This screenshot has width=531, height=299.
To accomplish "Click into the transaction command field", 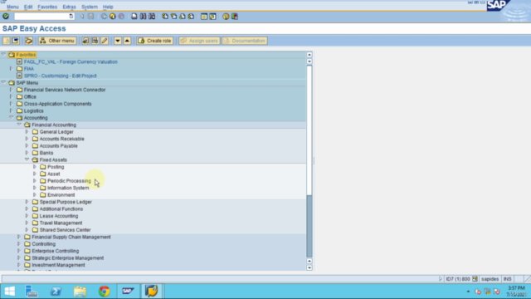I will pyautogui.click(x=41, y=17).
